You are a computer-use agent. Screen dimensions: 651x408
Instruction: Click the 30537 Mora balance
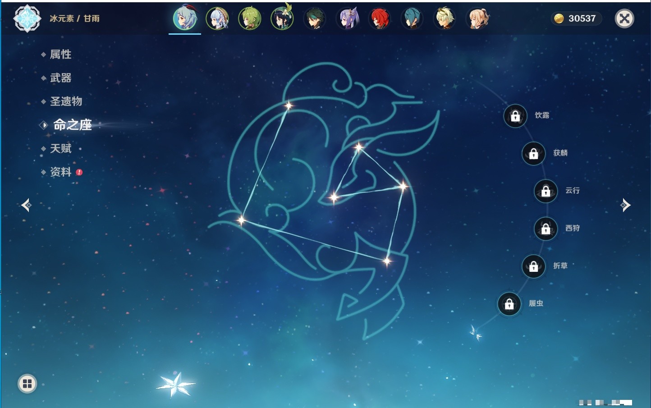(582, 18)
